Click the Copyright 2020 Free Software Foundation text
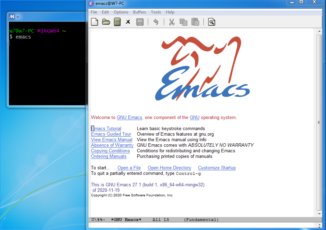Viewport: 326px width, 230px height. pyautogui.click(x=132, y=195)
